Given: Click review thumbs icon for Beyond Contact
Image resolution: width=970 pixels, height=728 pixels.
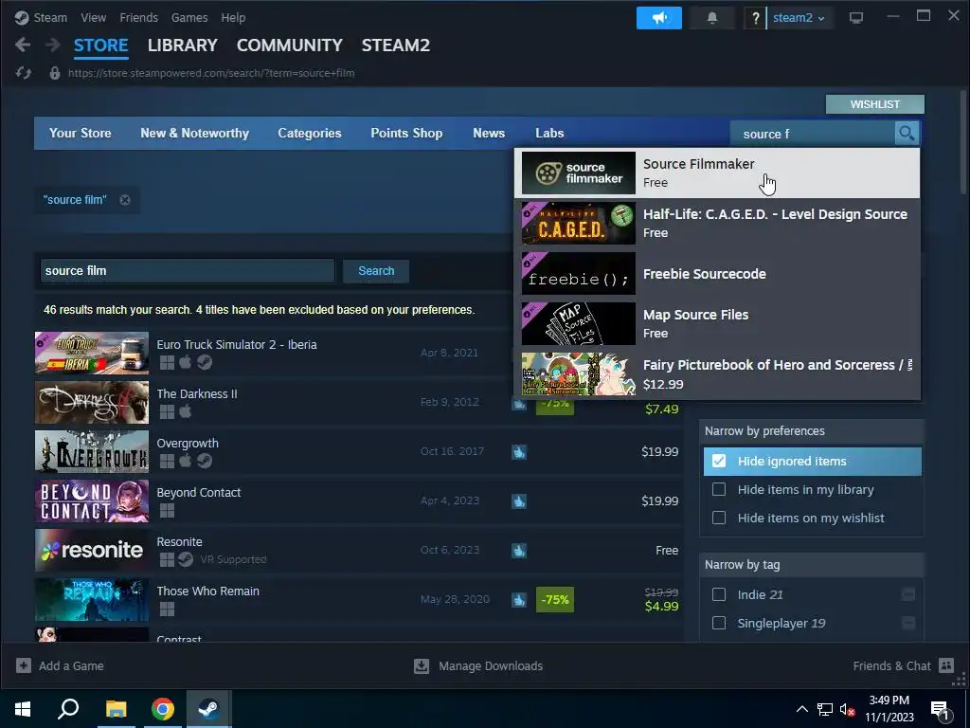Looking at the screenshot, I should [518, 501].
